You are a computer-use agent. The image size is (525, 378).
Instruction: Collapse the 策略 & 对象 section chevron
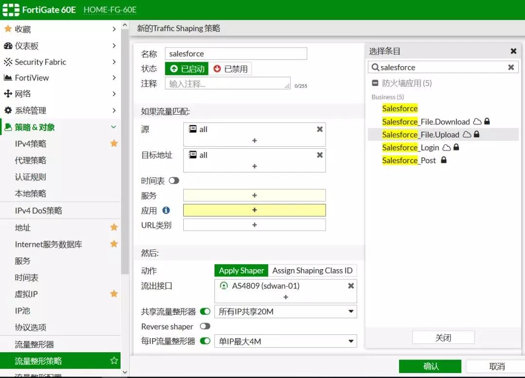[113, 127]
